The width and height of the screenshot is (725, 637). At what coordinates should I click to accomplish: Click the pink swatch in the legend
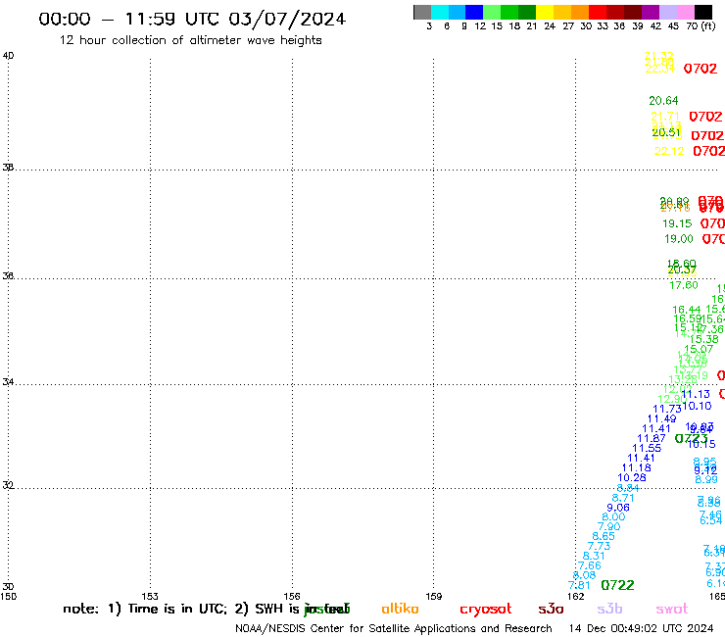pyautogui.click(x=685, y=12)
